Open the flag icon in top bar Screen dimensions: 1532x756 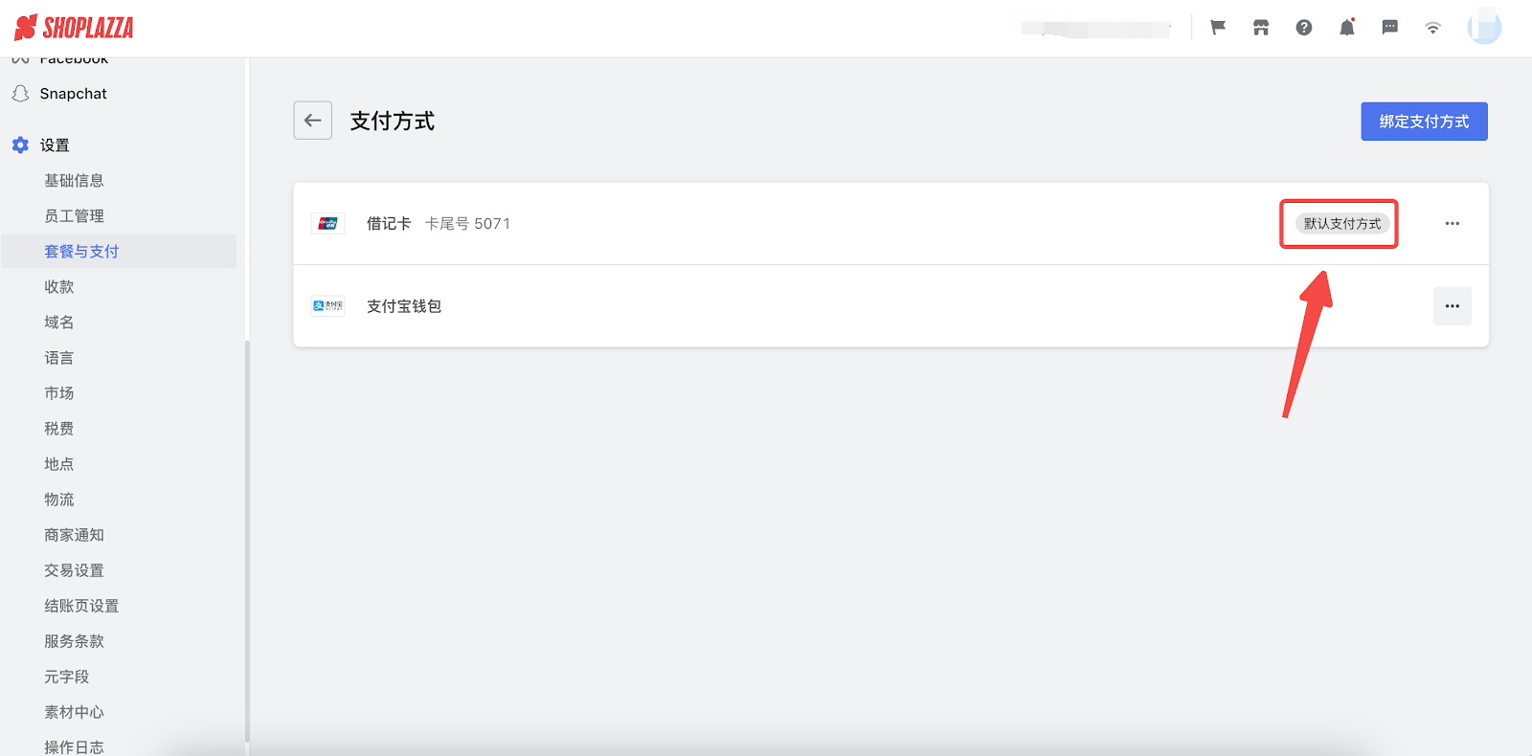point(1218,28)
